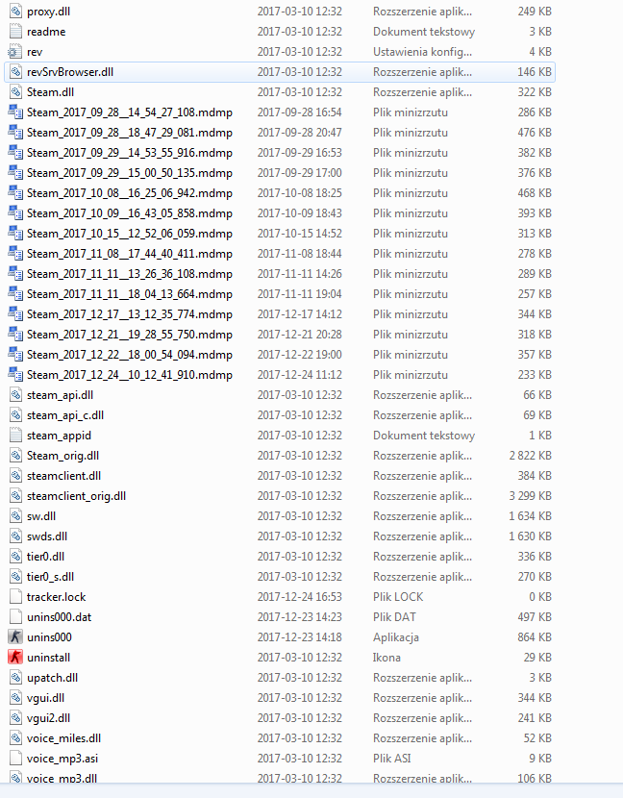Click the 3 299 KB size value

click(530, 496)
